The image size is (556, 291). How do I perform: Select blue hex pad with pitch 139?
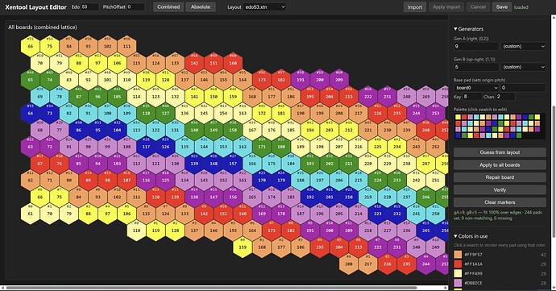click(x=194, y=164)
